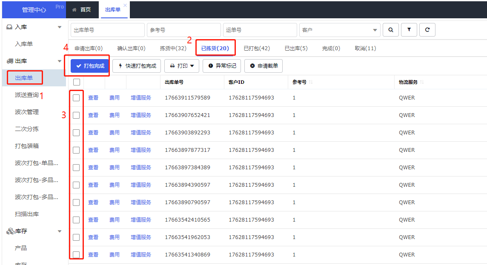Viewport: 487px width, 265px height.
Task: Check the row for order 17663541962053
Action: click(x=76, y=237)
